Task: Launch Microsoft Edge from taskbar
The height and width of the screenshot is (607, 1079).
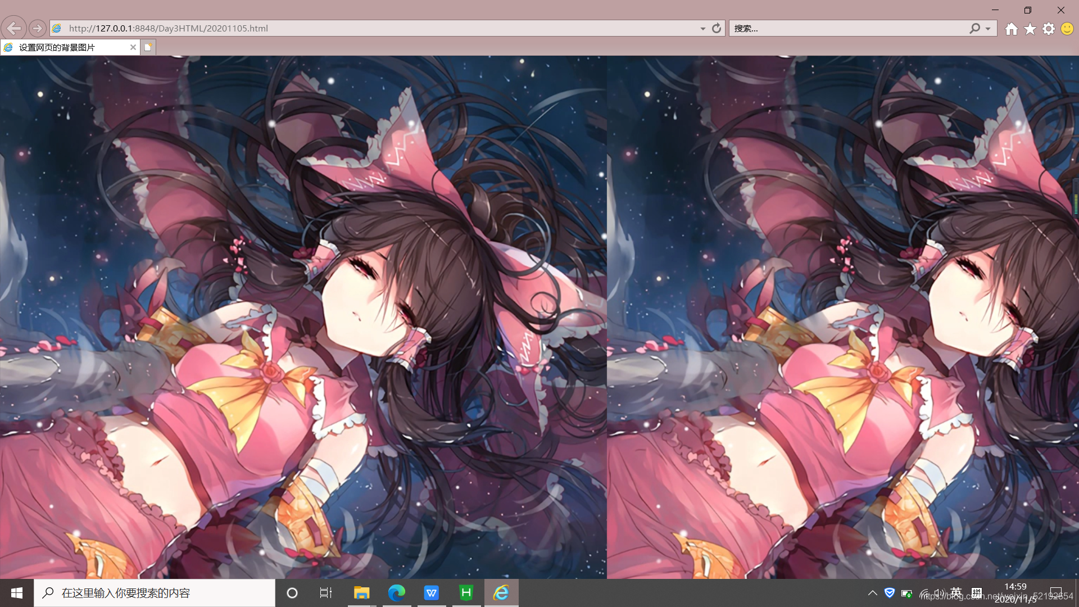Action: point(397,593)
